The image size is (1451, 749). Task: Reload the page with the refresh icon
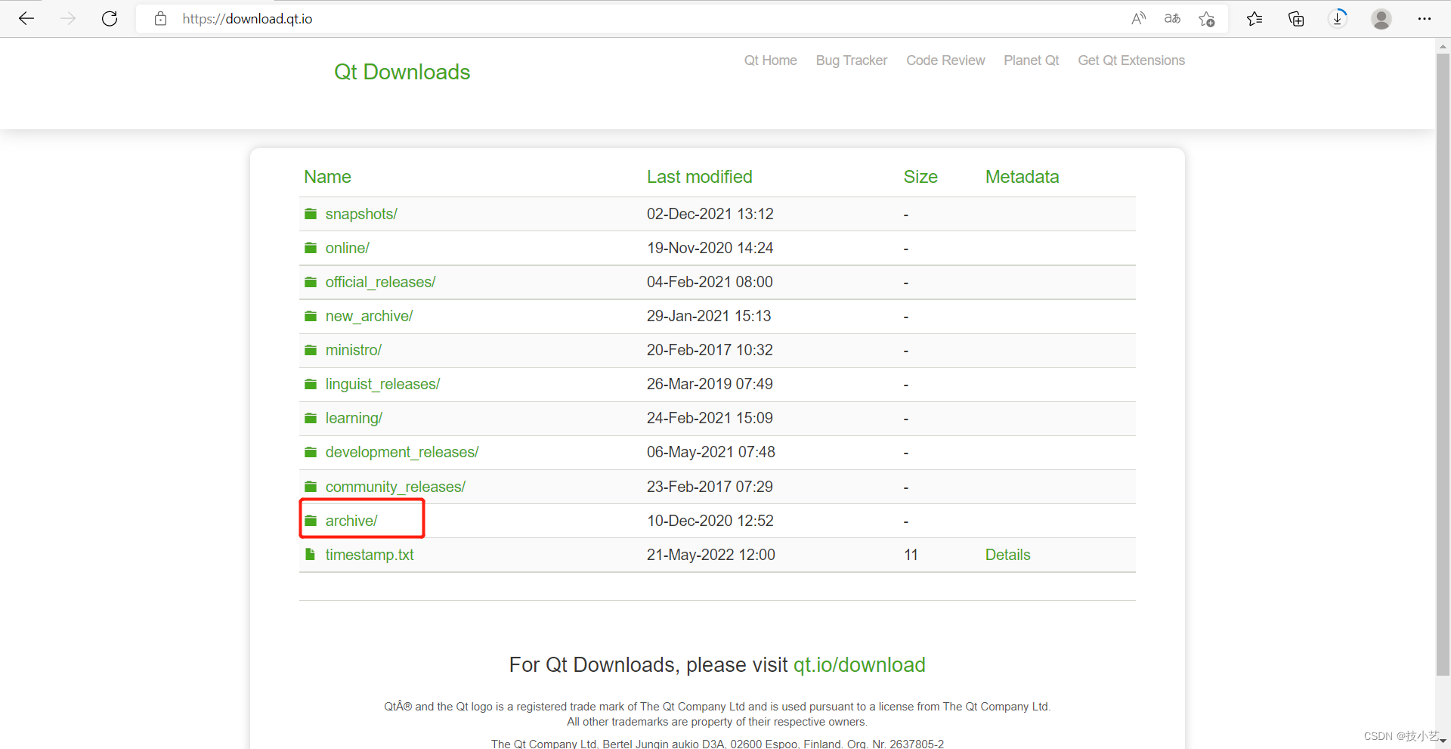[110, 19]
